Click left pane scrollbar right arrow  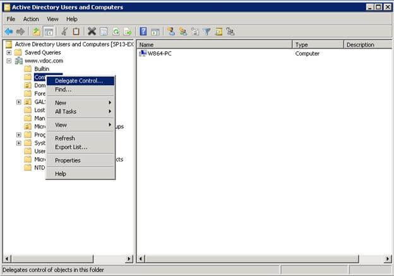click(x=129, y=259)
